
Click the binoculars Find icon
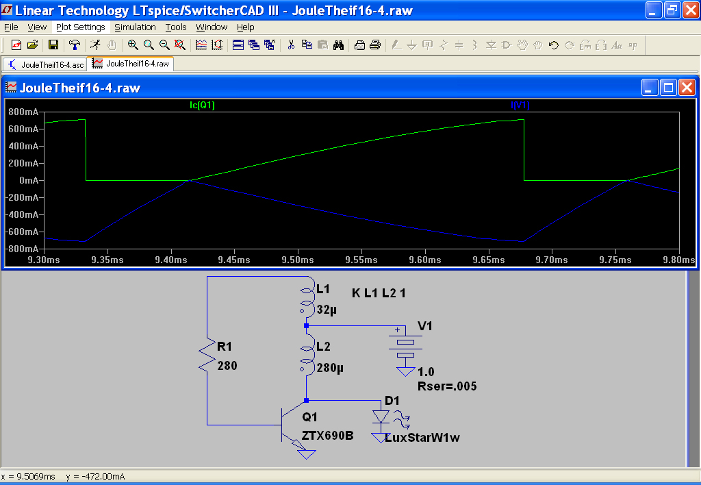click(338, 45)
